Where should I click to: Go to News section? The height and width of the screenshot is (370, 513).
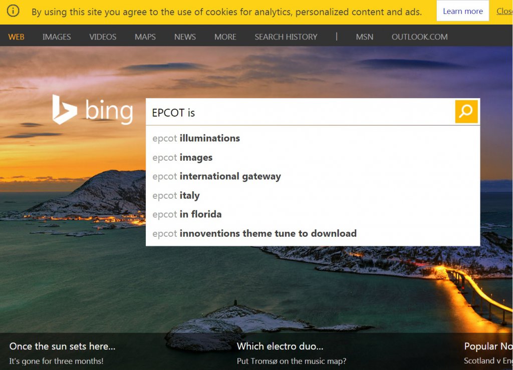(x=185, y=37)
